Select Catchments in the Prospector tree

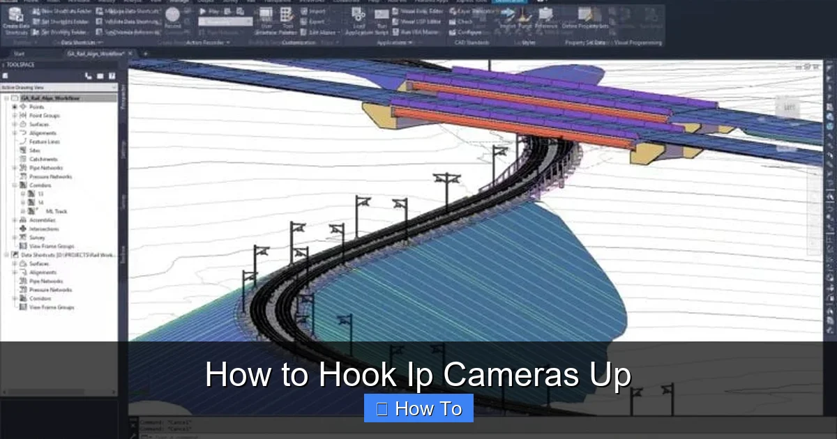click(43, 159)
